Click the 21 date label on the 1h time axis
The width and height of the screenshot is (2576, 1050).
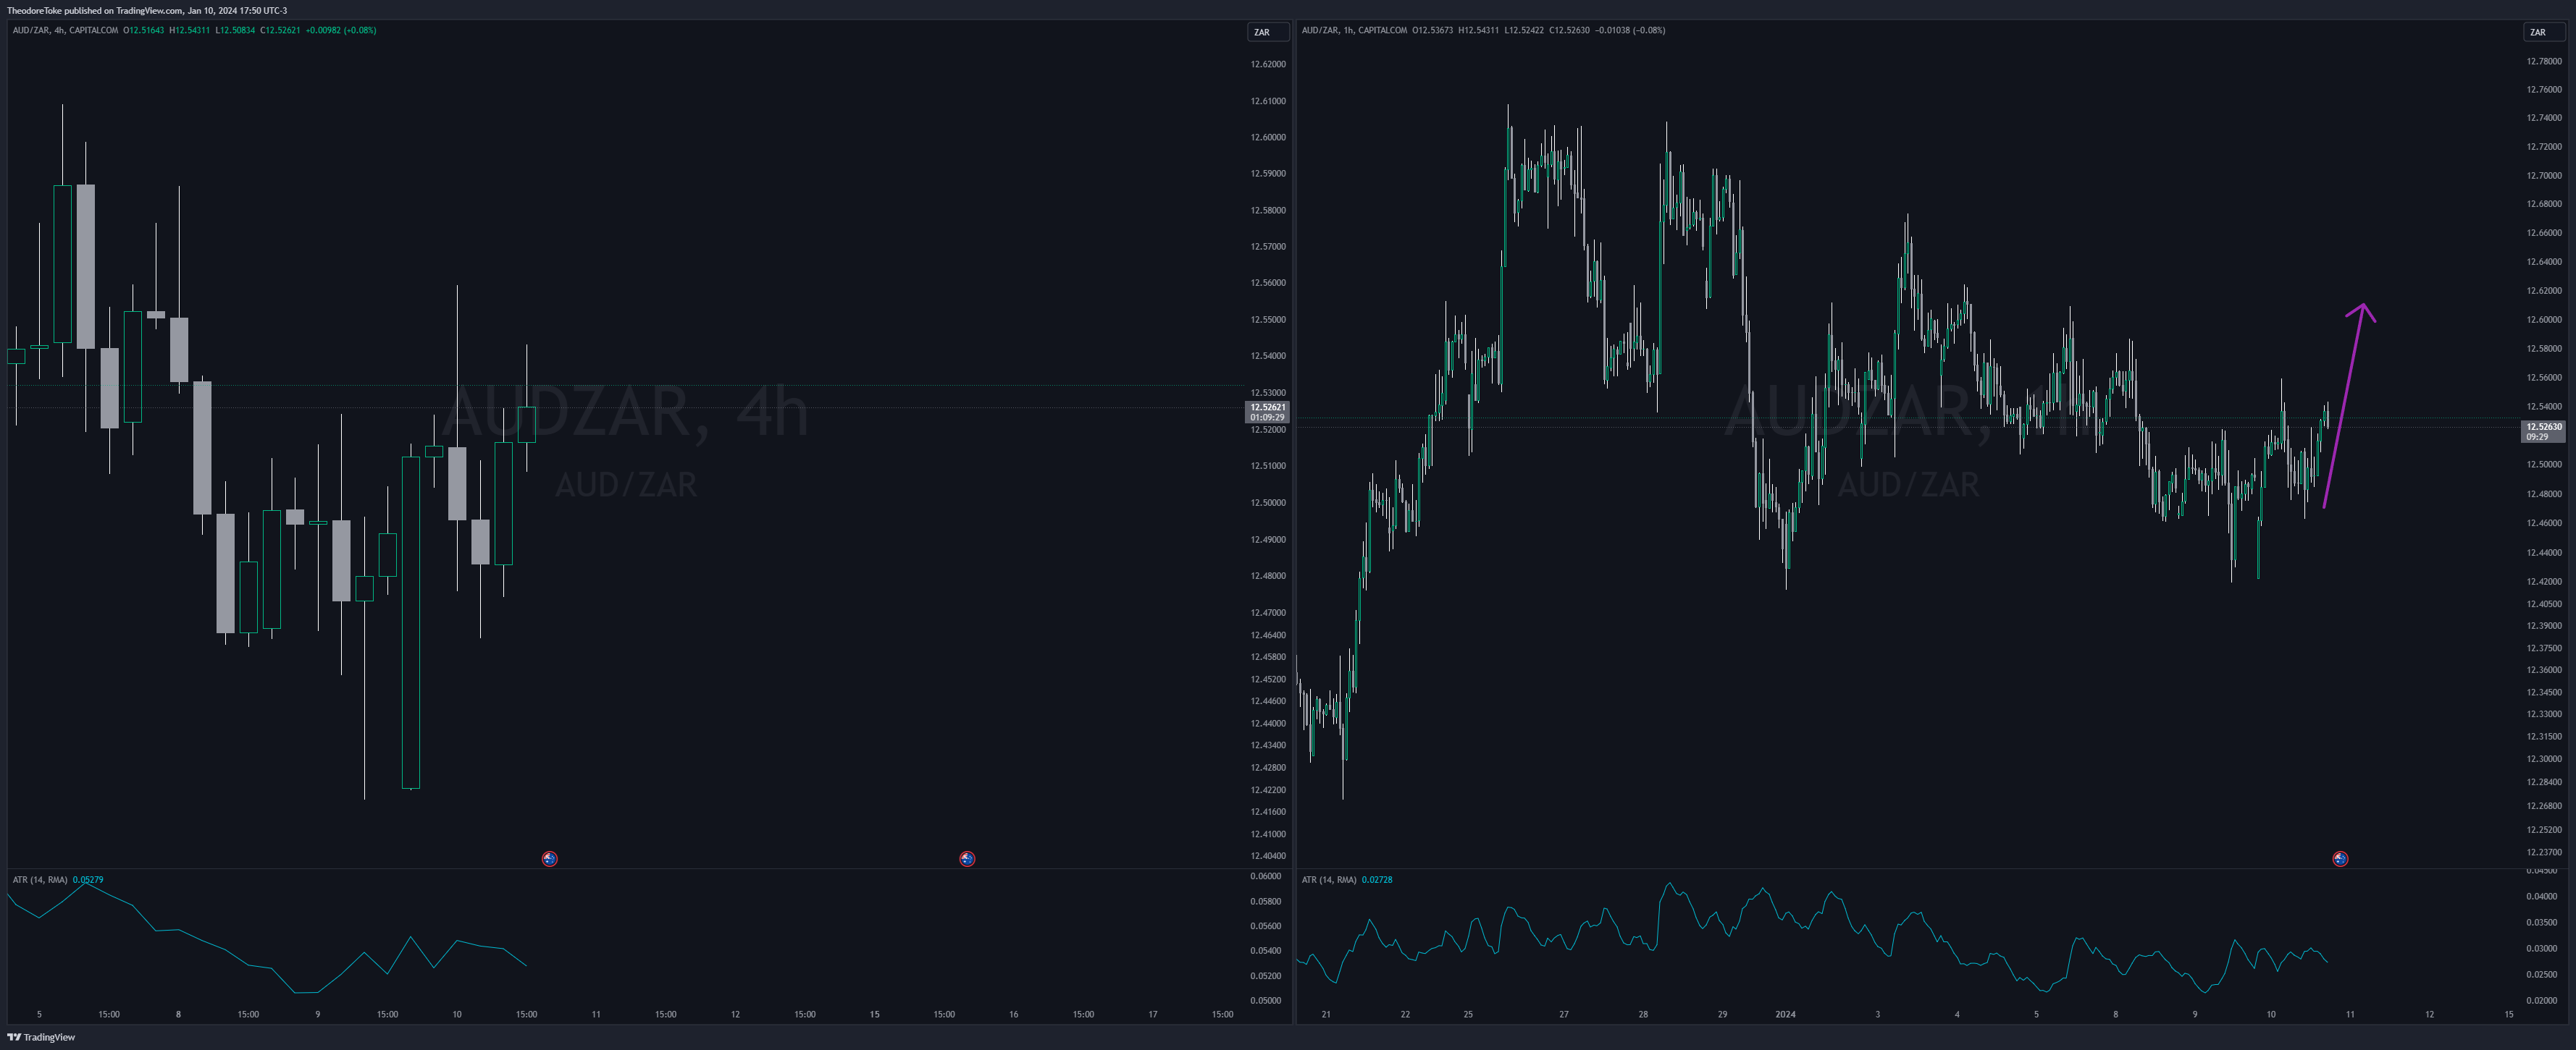click(x=1326, y=1014)
